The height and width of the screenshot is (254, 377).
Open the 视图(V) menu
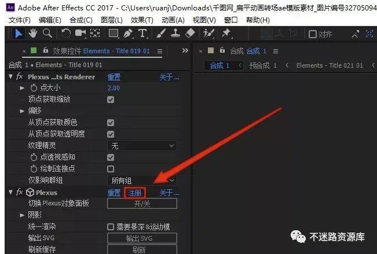coord(204,20)
